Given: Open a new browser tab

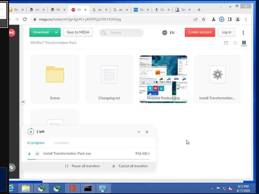Looking at the screenshot, I should point(199,10).
